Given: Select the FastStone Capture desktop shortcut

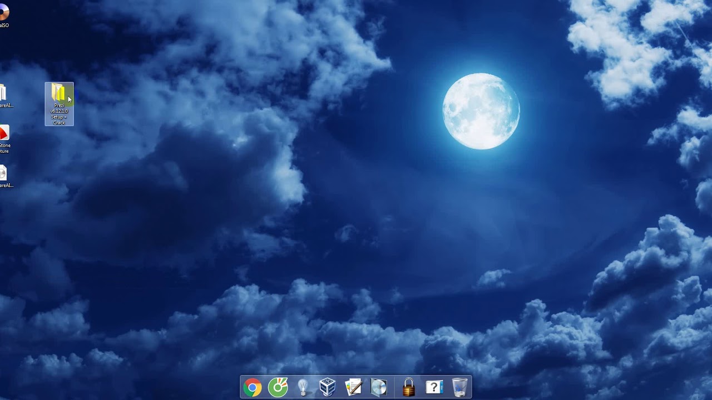Looking at the screenshot, I should point(4,139).
